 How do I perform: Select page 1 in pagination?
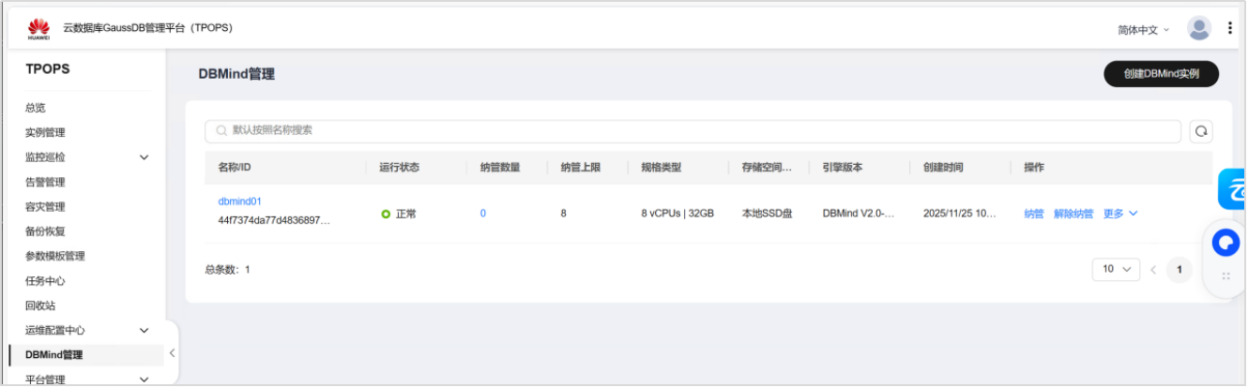point(1180,270)
